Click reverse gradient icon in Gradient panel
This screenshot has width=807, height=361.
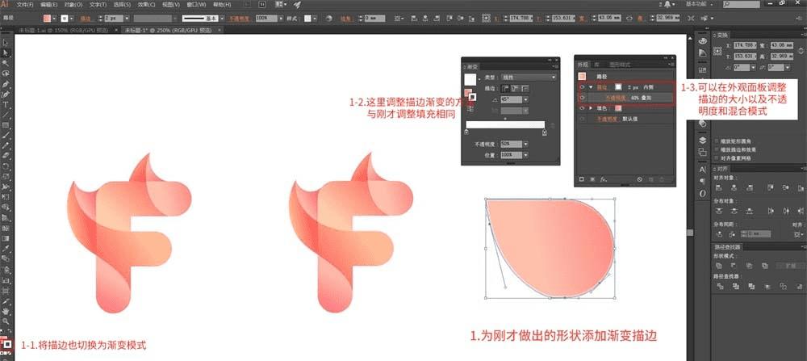(x=472, y=109)
